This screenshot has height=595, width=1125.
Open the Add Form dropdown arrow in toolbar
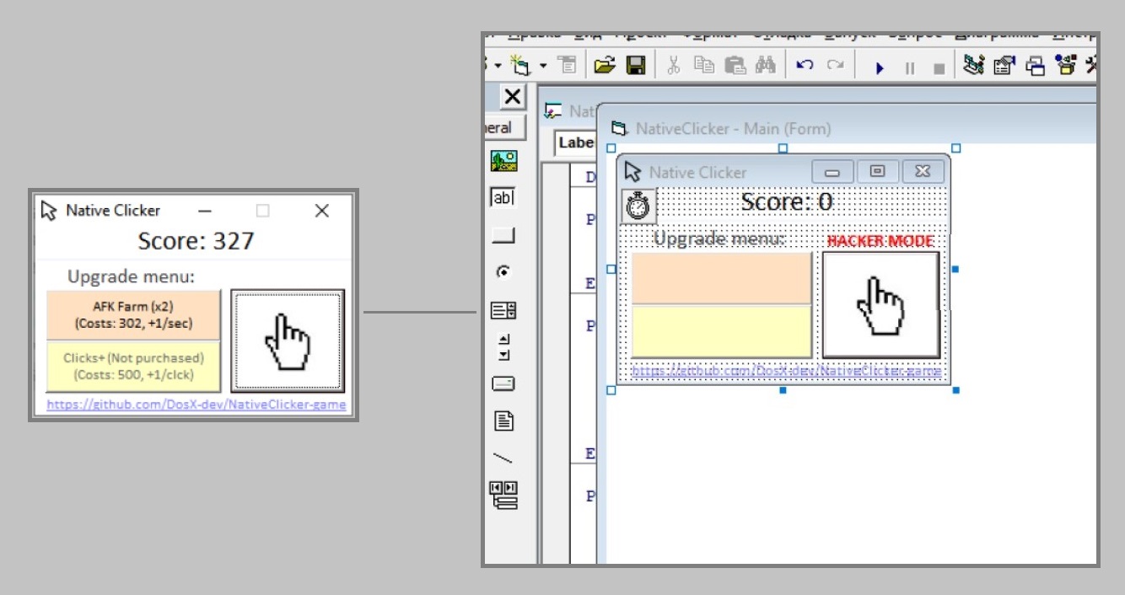pyautogui.click(x=543, y=66)
